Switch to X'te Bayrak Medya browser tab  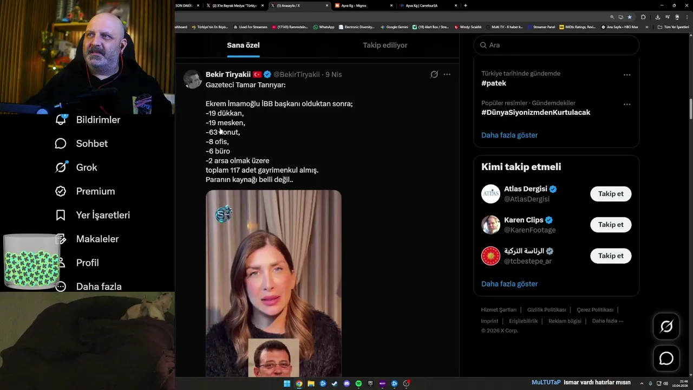(235, 5)
